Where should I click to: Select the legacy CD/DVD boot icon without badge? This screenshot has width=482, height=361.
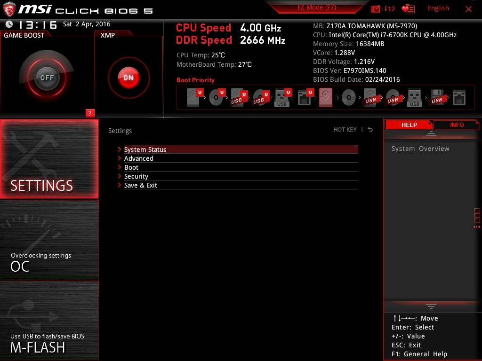349,98
